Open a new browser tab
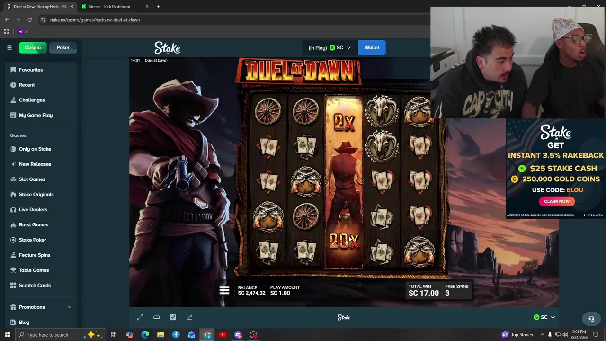This screenshot has width=606, height=341. (x=158, y=7)
